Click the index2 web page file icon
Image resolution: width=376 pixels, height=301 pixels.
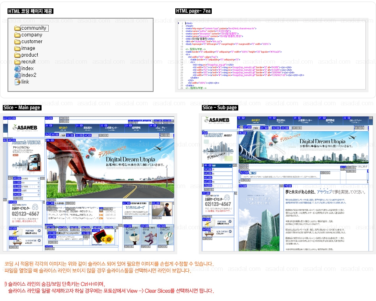pyautogui.click(x=17, y=75)
